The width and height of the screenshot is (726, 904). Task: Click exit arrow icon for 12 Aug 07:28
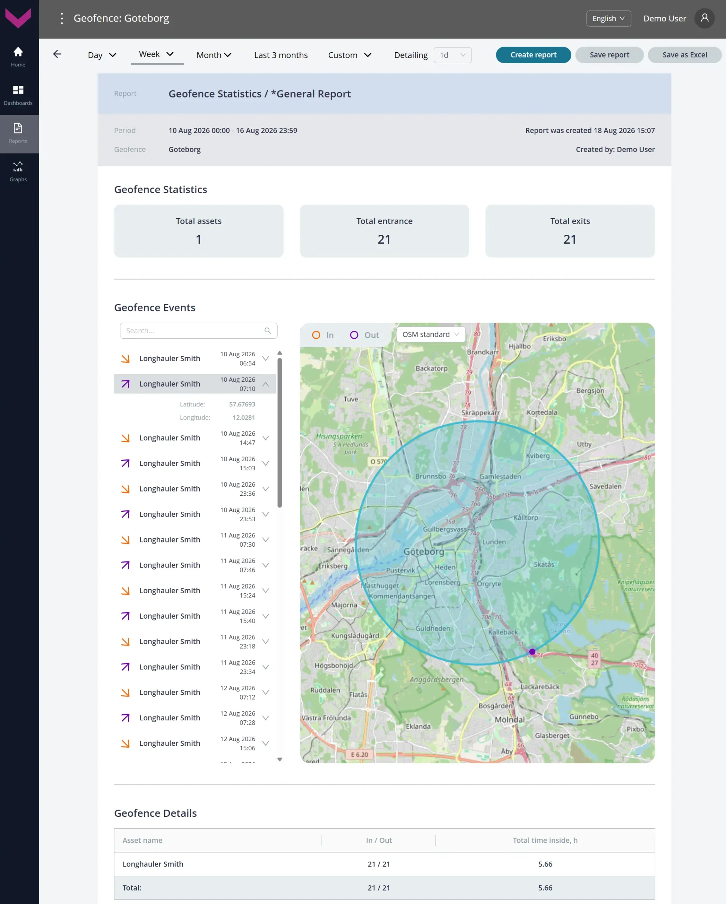pyautogui.click(x=125, y=718)
